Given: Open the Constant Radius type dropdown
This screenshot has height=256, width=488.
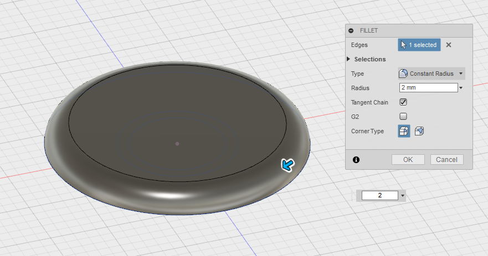Looking at the screenshot, I should (x=432, y=74).
